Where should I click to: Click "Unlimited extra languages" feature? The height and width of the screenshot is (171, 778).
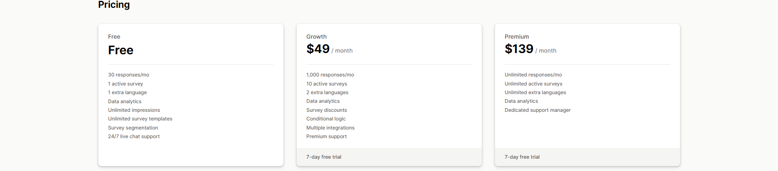click(x=535, y=92)
